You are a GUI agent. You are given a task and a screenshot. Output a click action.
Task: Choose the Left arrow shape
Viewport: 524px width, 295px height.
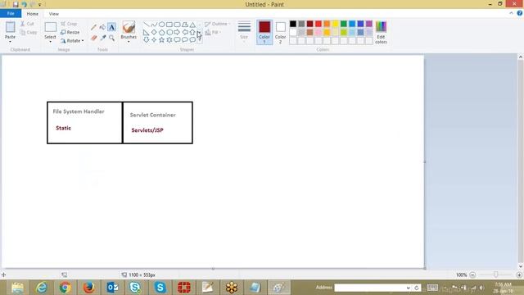(x=185, y=33)
